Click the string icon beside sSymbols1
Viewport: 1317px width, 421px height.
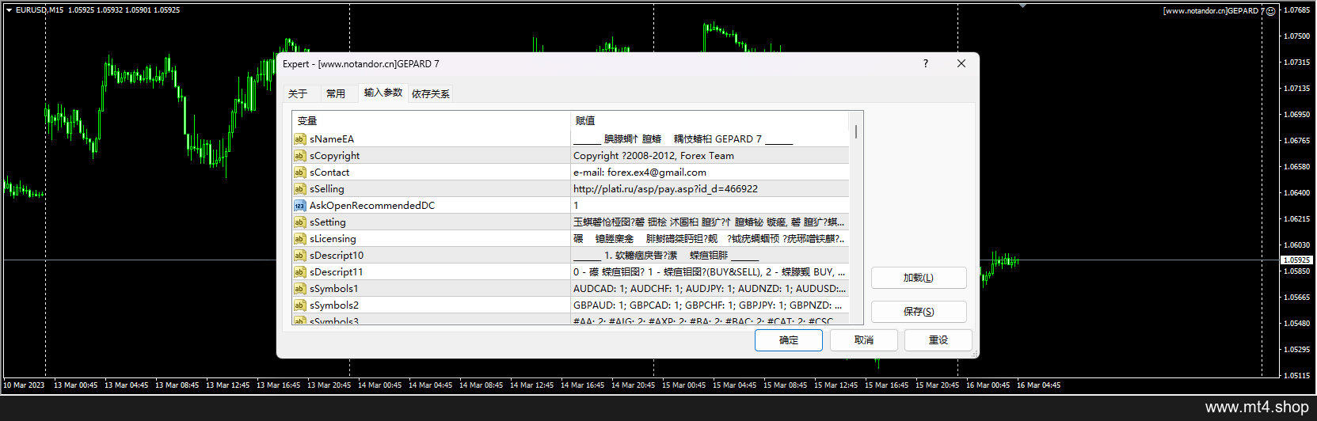299,289
